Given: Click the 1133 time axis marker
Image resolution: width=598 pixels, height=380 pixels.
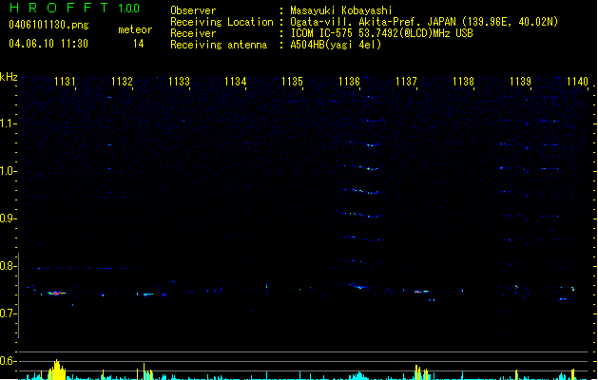Looking at the screenshot, I should pos(179,81).
